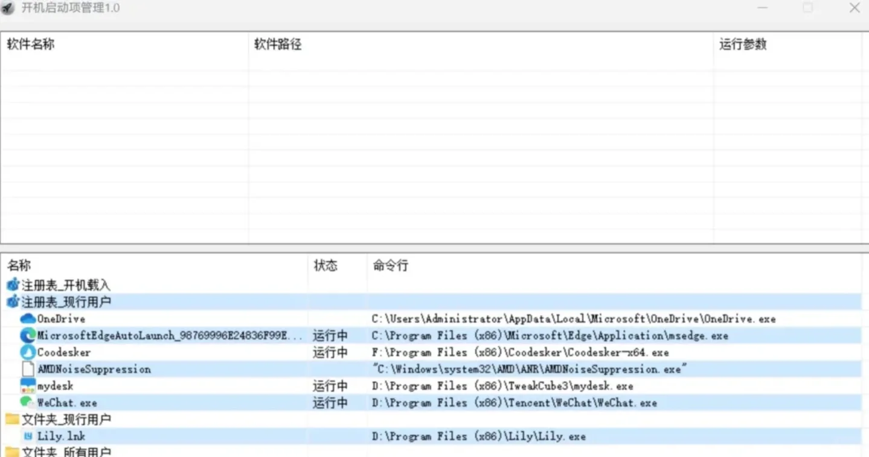Click the registry icon beside 注册表_现行用户
This screenshot has width=869, height=457.
(13, 301)
